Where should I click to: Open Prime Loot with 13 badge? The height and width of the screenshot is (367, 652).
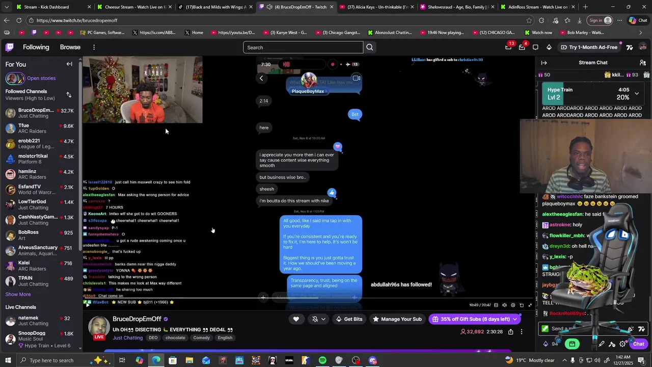click(508, 47)
